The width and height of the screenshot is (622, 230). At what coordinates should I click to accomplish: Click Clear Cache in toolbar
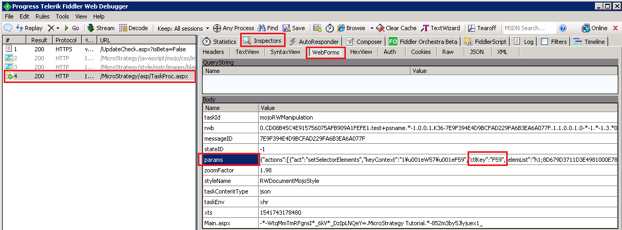tap(396, 28)
